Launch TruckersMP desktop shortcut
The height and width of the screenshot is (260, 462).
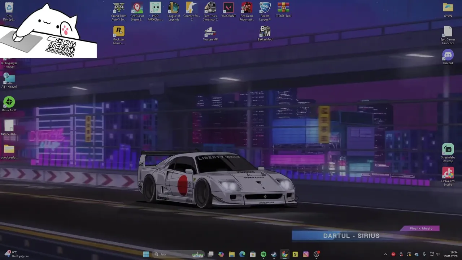point(210,34)
